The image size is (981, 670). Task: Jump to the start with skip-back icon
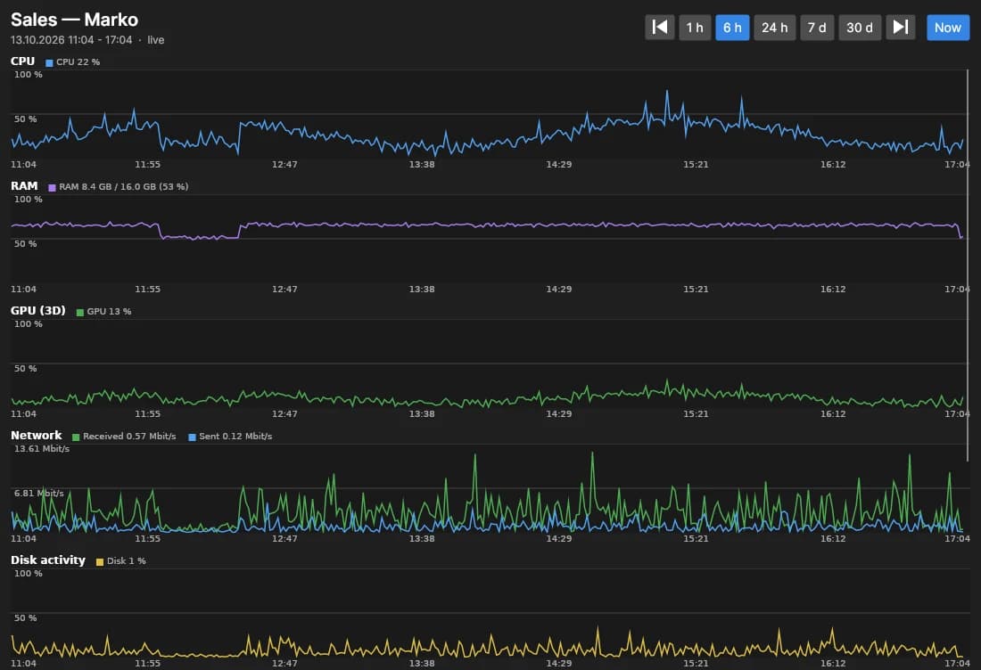pyautogui.click(x=659, y=28)
